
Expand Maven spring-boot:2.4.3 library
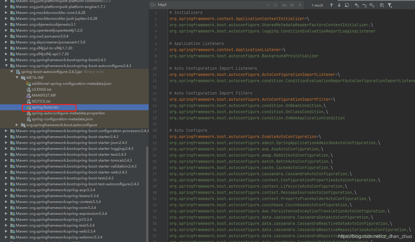[7, 60]
